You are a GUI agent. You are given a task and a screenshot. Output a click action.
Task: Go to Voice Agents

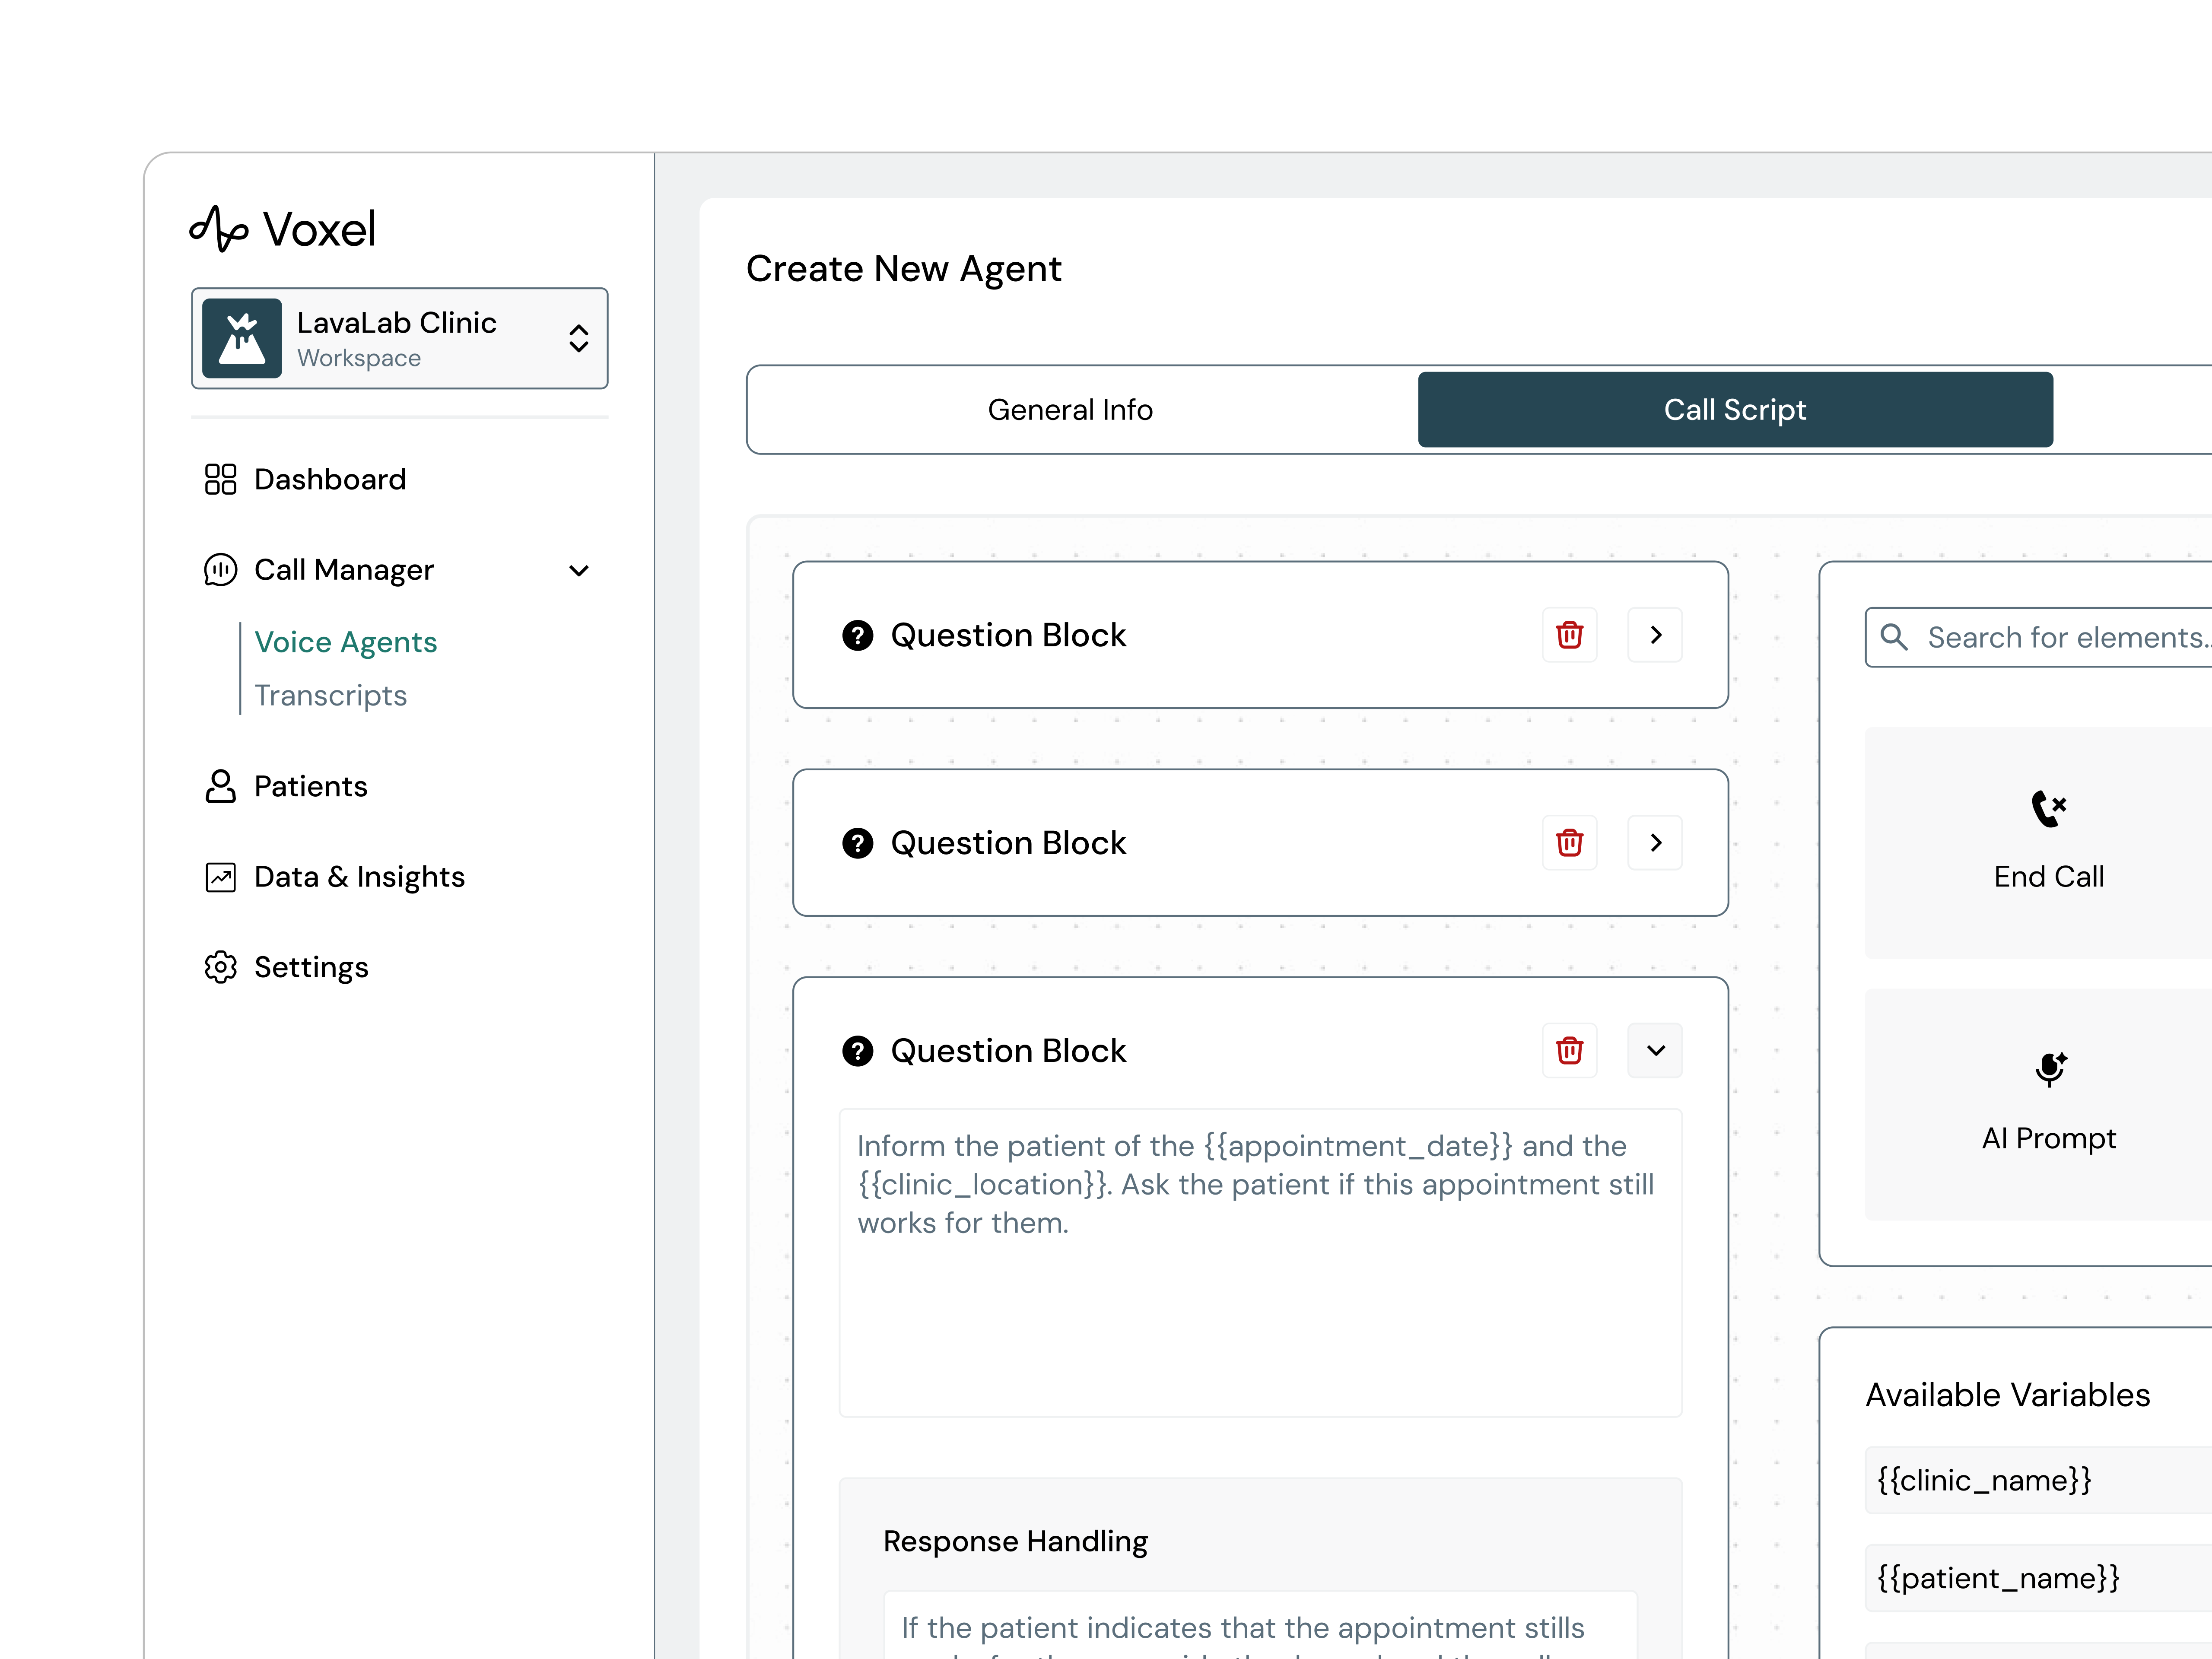346,642
